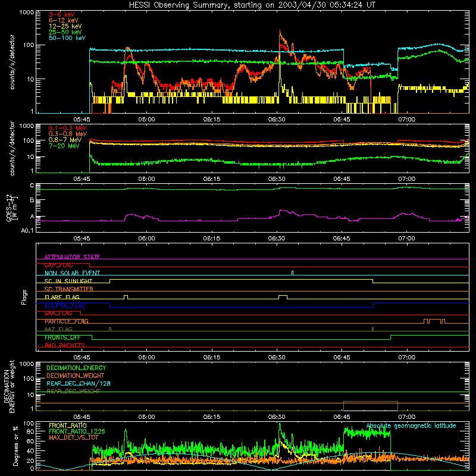Click the NON_SOLAR_EVENT spike near 06:33
The width and height of the screenshot is (476, 476).
pyautogui.click(x=292, y=273)
